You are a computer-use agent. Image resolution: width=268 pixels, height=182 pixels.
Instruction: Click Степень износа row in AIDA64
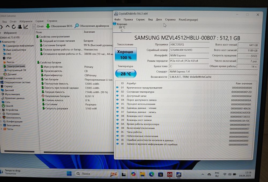pyautogui.click(x=77, y=100)
